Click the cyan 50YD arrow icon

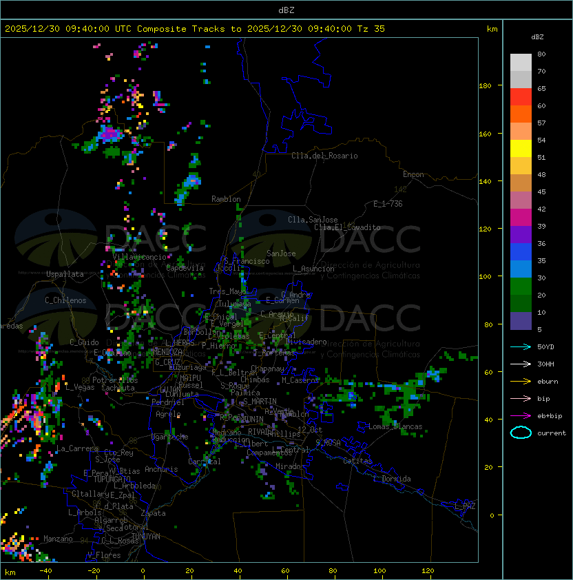tap(521, 346)
